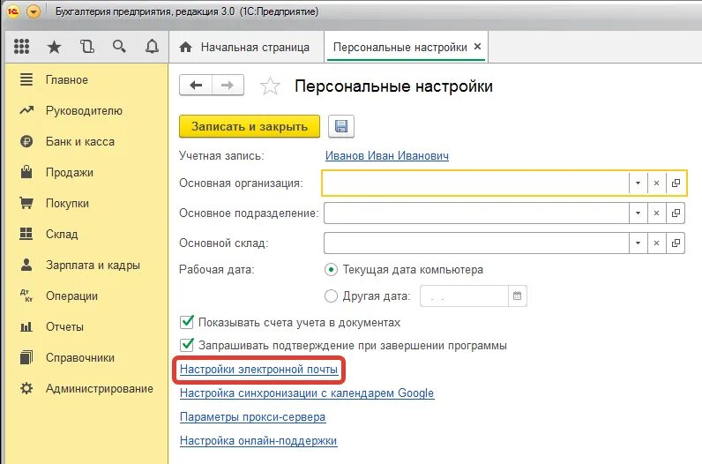This screenshot has width=702, height=464.
Task: Click the cart icon for Покупки
Action: pyautogui.click(x=26, y=203)
